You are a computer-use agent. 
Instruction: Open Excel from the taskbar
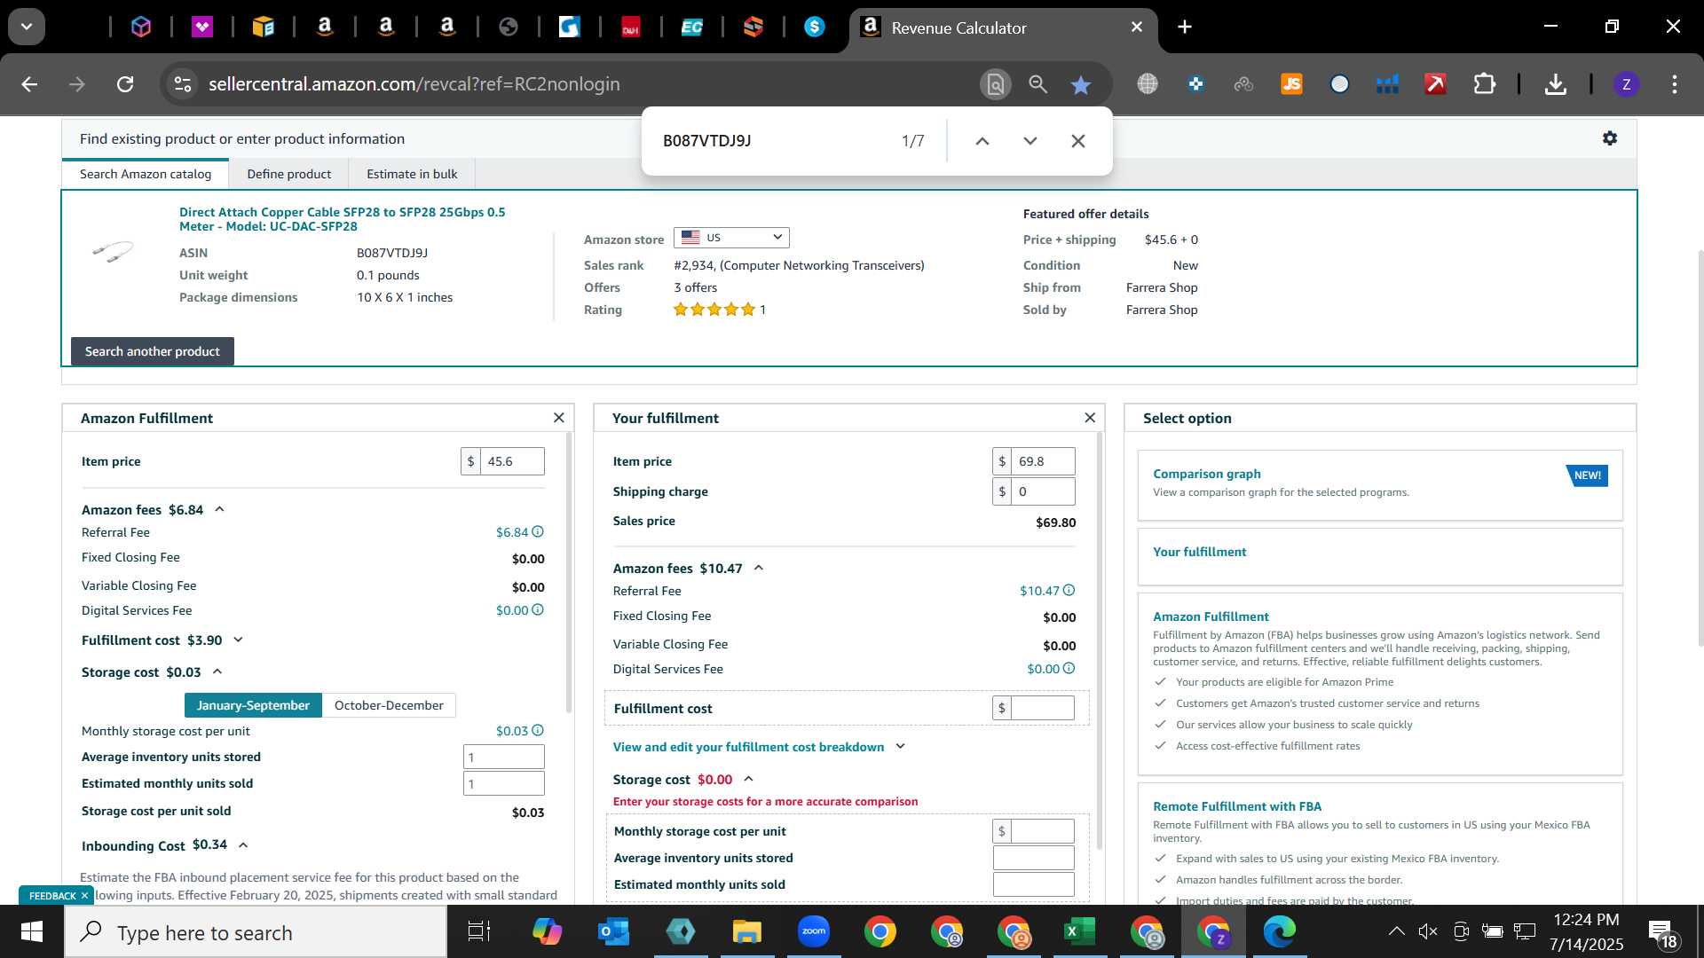(x=1079, y=931)
